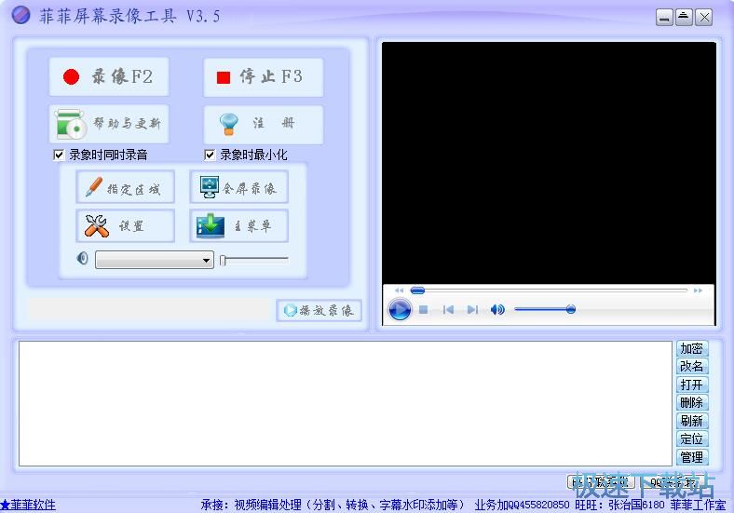Play video in the media player
734x513 pixels.
[x=400, y=310]
